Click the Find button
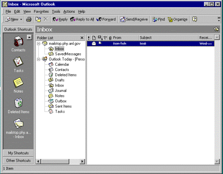Screen dimensions: 223x174 [158, 19]
